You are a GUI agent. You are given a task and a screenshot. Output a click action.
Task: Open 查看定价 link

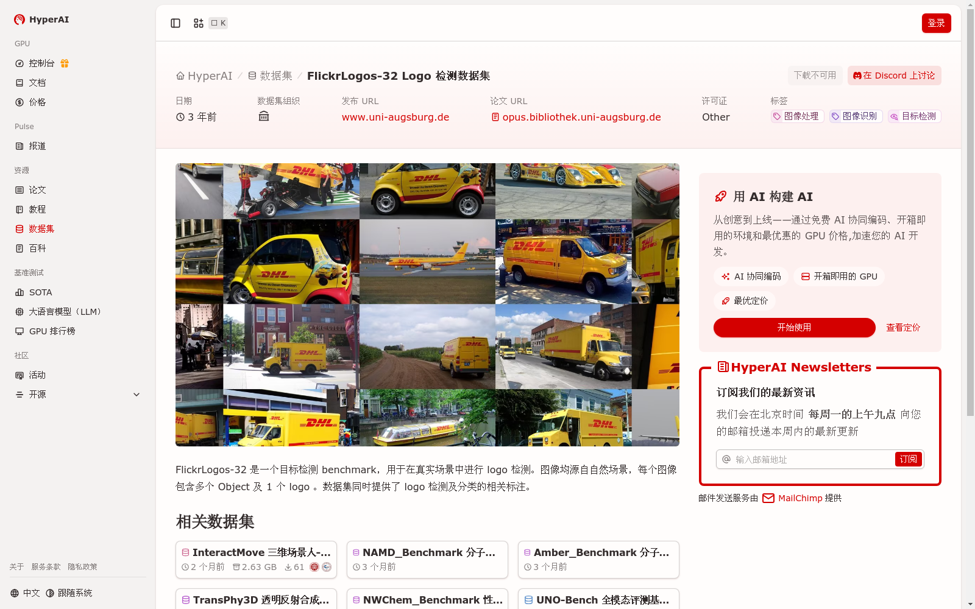903,328
